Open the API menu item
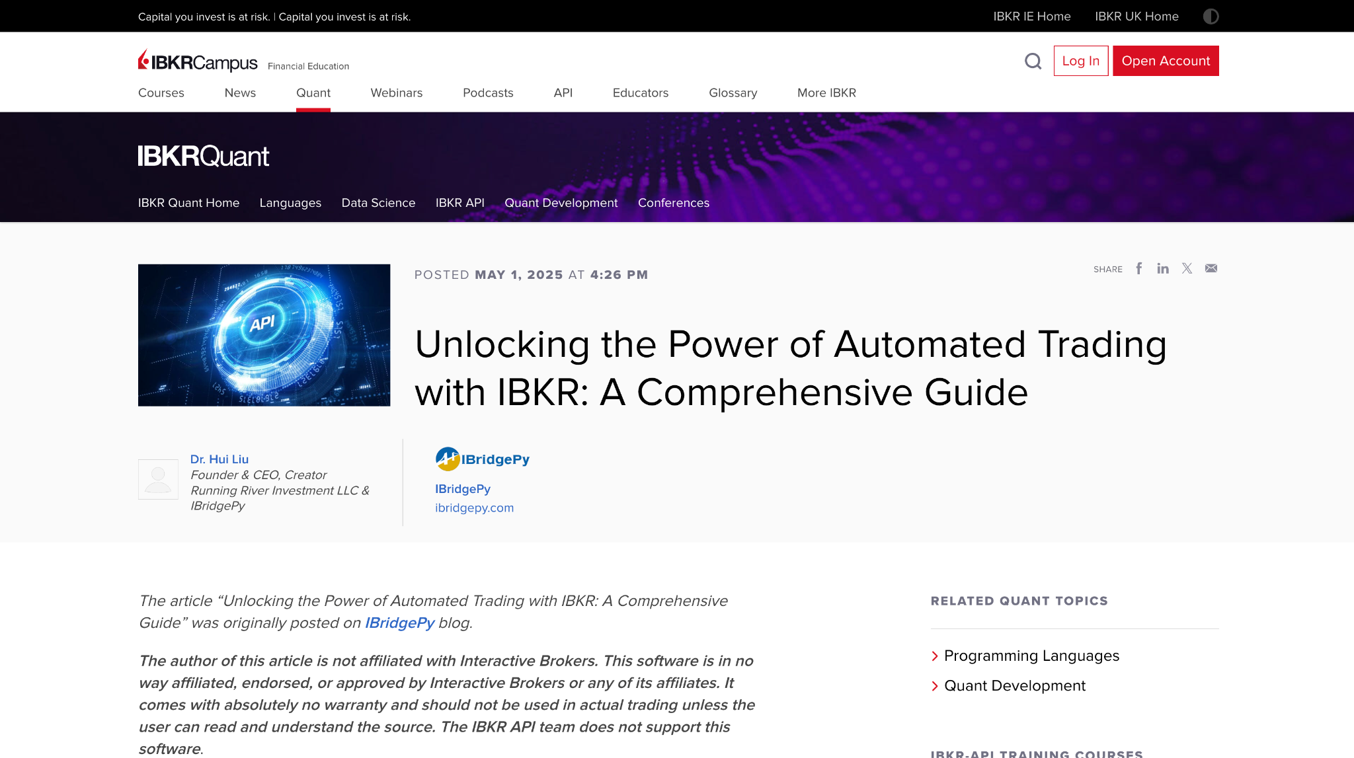Viewport: 1354px width, 758px height. pyautogui.click(x=563, y=93)
